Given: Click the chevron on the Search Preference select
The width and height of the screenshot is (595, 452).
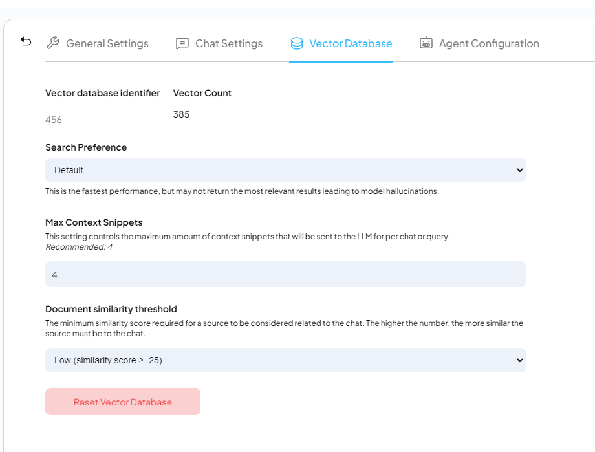Looking at the screenshot, I should [x=519, y=170].
